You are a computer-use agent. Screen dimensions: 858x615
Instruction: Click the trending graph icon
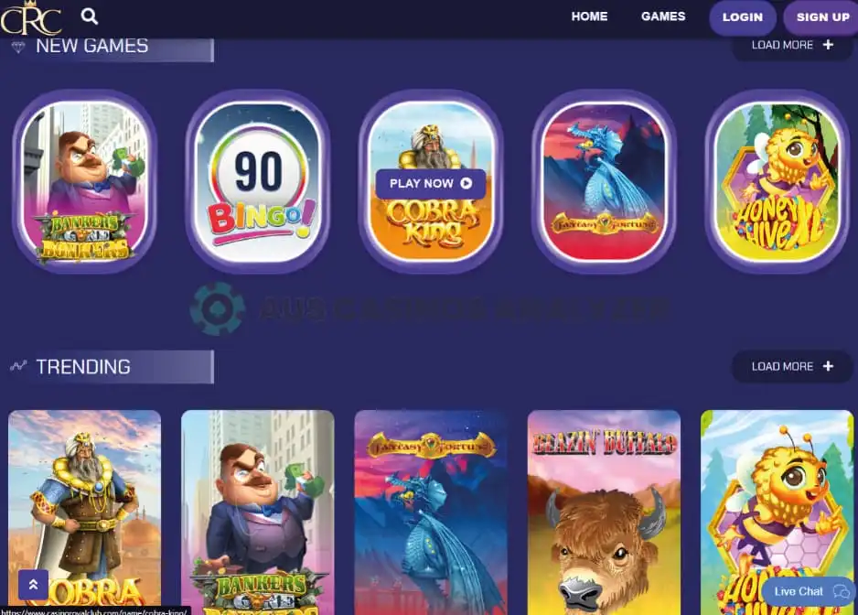pos(18,366)
